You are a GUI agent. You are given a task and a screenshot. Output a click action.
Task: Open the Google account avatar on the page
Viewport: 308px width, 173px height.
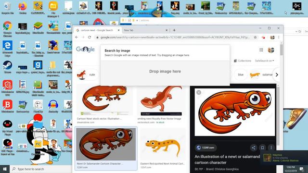click(x=271, y=50)
